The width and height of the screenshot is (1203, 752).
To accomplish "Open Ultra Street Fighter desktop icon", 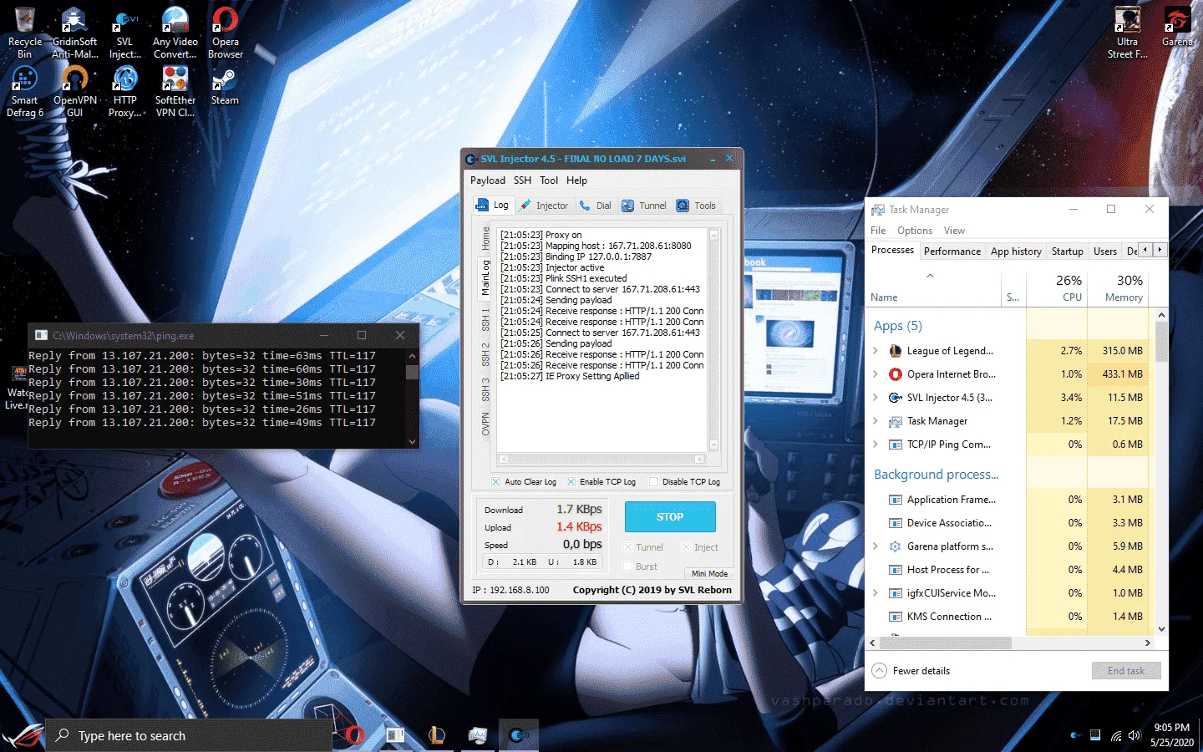I will point(1128,33).
